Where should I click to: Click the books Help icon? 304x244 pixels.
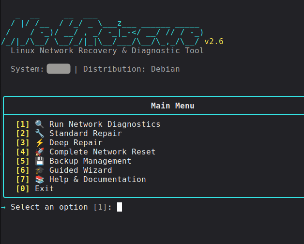[x=40, y=180]
